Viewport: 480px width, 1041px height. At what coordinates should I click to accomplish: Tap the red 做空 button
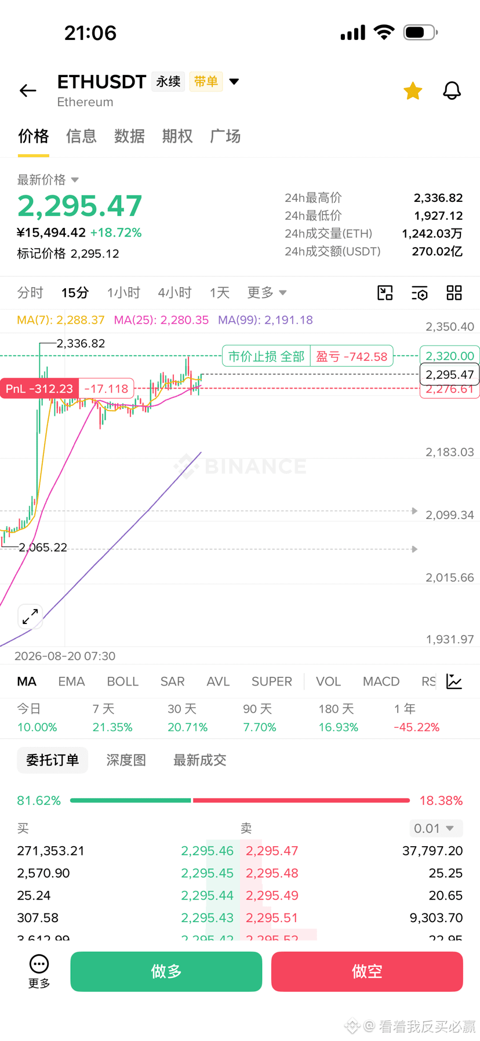pos(367,971)
